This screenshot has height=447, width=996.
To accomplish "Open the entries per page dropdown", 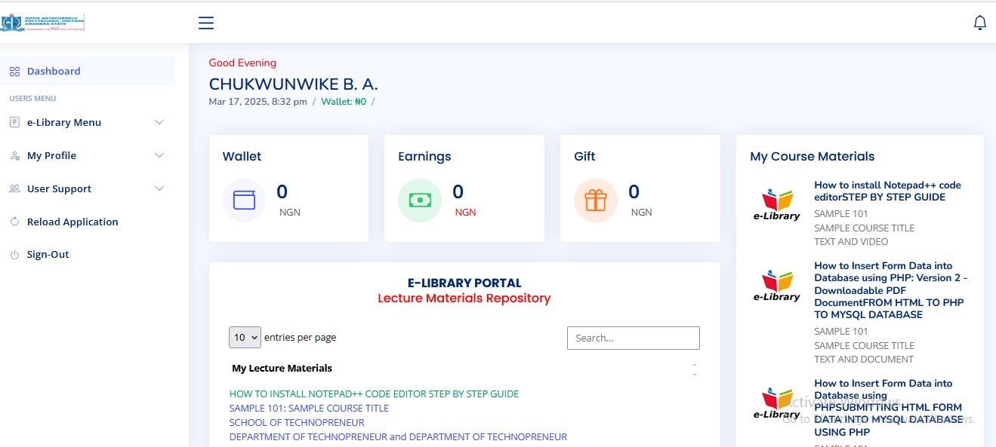I will pyautogui.click(x=245, y=337).
